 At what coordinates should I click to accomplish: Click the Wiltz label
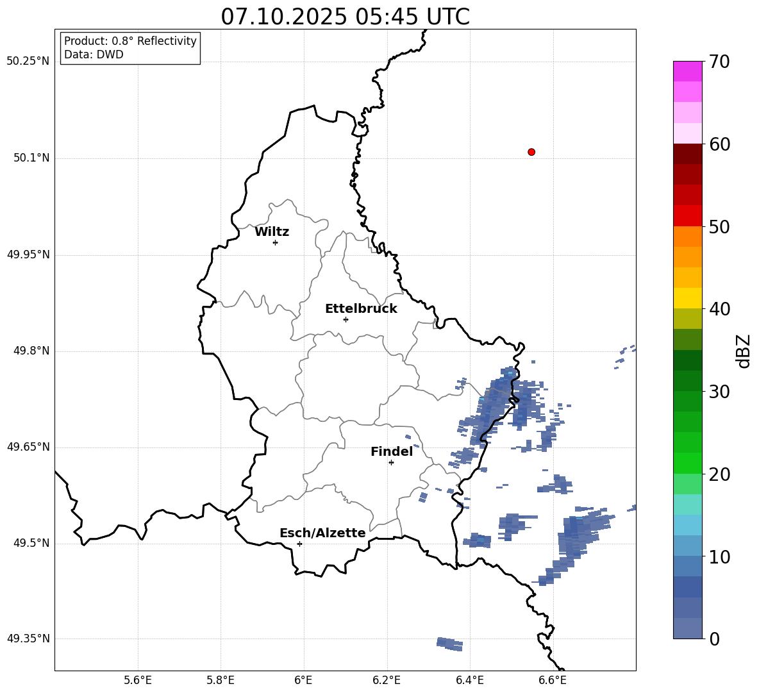coord(272,232)
